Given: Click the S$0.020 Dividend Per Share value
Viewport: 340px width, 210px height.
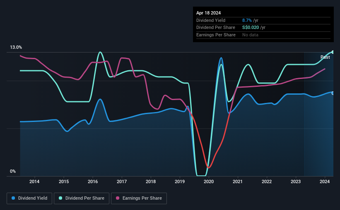Looking at the screenshot, I should coord(251,28).
